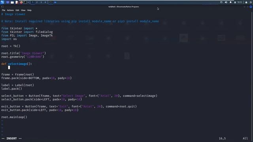This screenshot has width=253, height=142.
Task: Open the Kali applications menu icon
Action: 2,2
